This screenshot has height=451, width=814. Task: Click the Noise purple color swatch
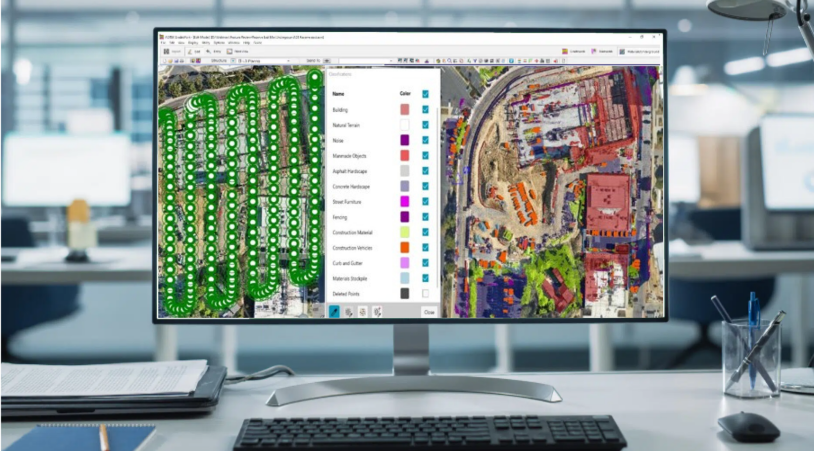(x=404, y=140)
